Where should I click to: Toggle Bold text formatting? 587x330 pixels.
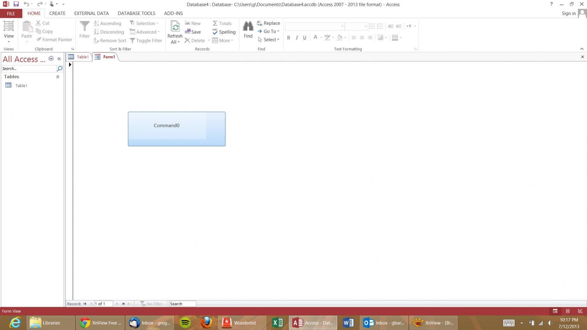pyautogui.click(x=288, y=38)
